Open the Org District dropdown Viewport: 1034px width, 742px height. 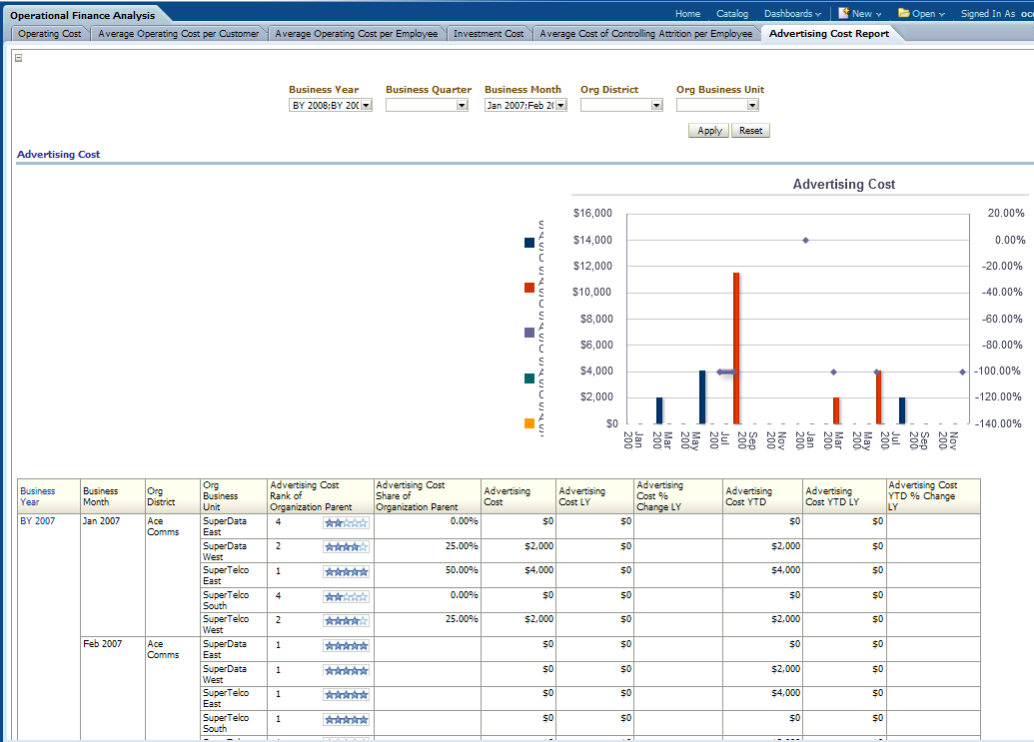tap(656, 105)
